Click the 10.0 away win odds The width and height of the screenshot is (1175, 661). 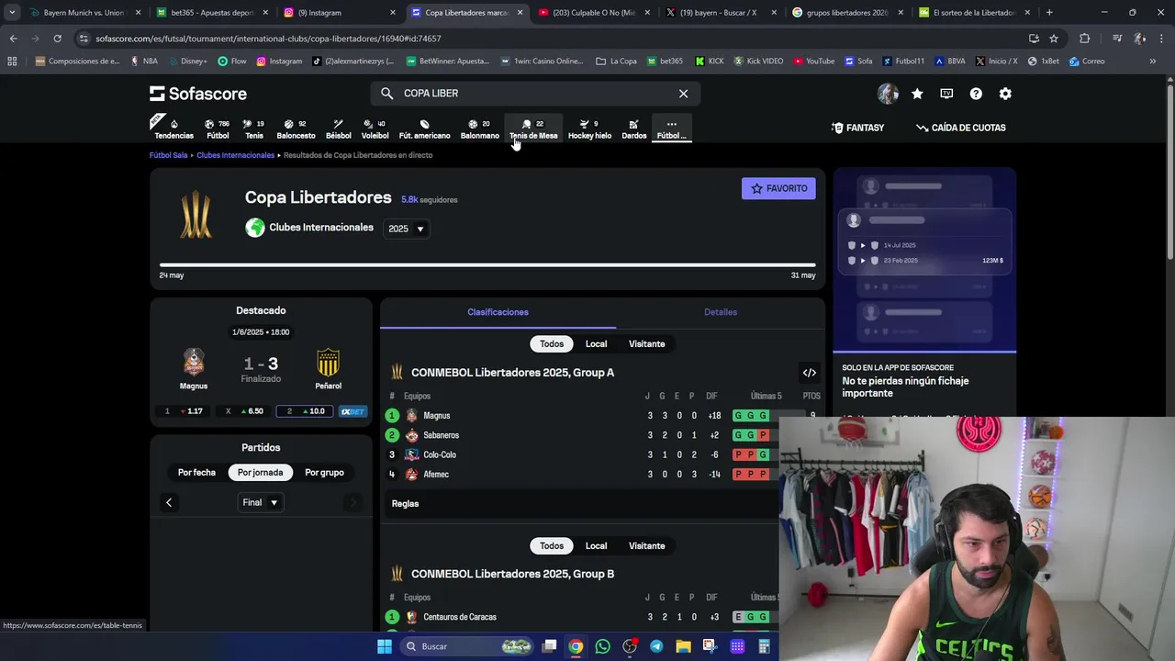coord(306,411)
